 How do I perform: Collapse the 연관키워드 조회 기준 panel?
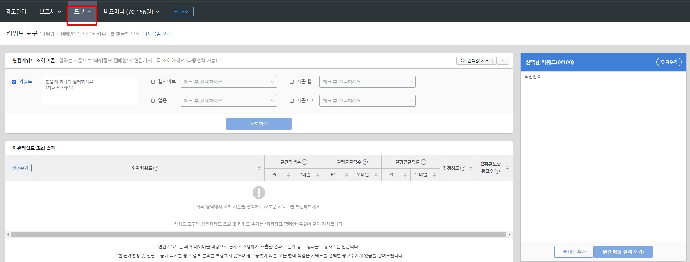coord(503,61)
